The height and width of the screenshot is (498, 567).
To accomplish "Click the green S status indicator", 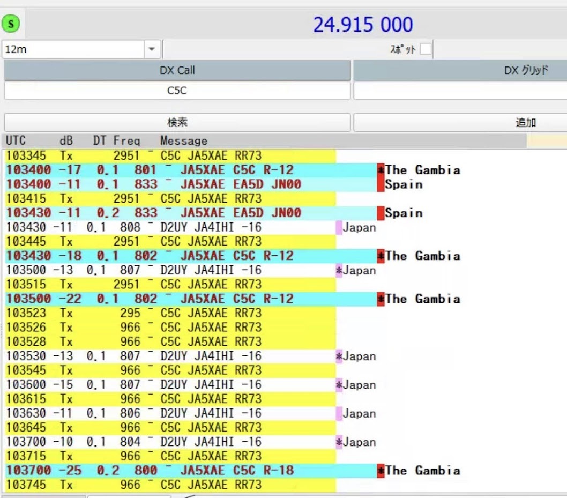I will 11,23.
